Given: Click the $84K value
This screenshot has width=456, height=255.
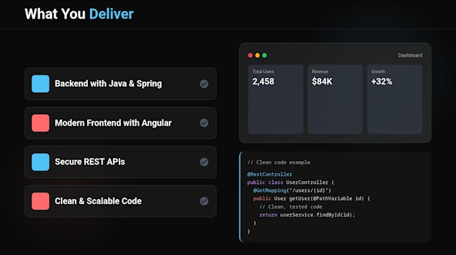Looking at the screenshot, I should coord(322,81).
